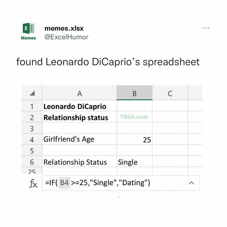Select row 1 header
This screenshot has width=227, height=227.
pos(32,106)
